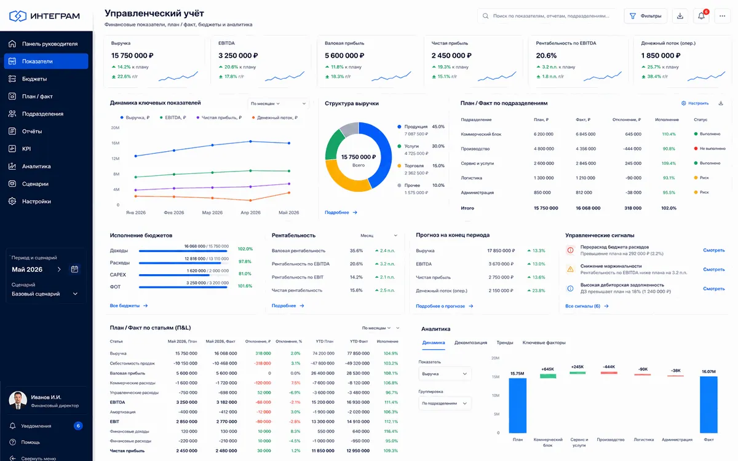This screenshot has width=738, height=461.
Task: Open the Все бюджеты link
Action: (x=129, y=305)
